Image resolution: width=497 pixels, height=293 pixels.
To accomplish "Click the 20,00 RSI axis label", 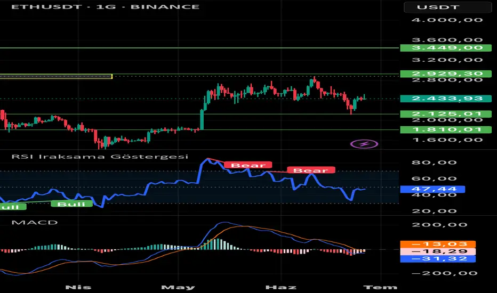I will pyautogui.click(x=434, y=211).
